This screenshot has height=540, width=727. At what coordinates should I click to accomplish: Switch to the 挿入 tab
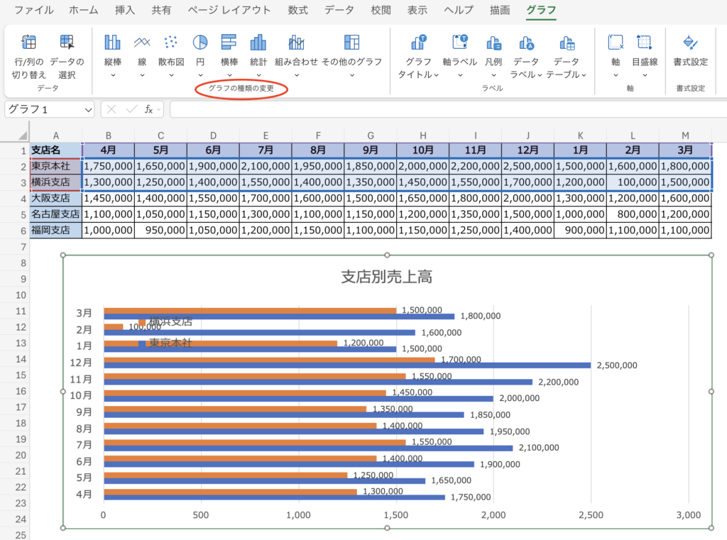pos(125,11)
